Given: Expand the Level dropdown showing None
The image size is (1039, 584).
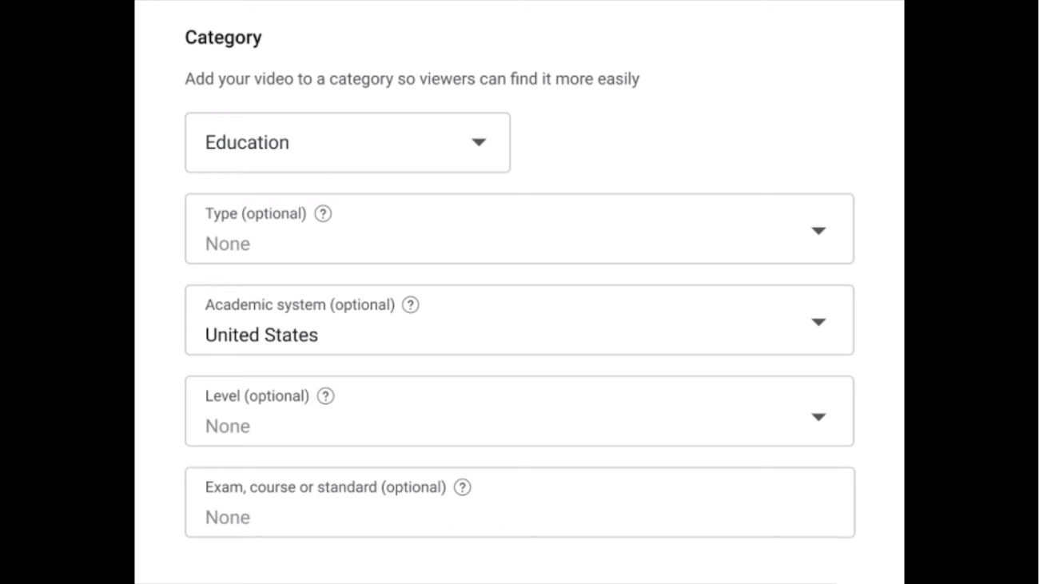Looking at the screenshot, I should pyautogui.click(x=519, y=411).
